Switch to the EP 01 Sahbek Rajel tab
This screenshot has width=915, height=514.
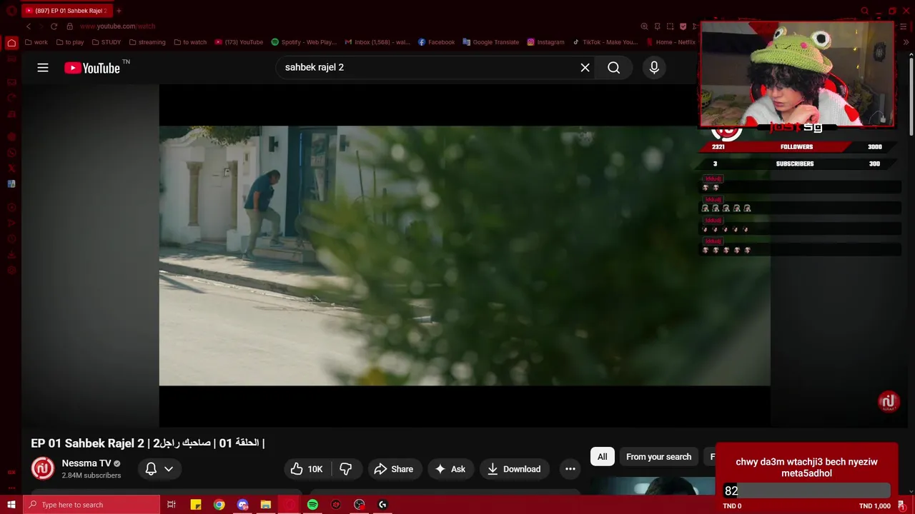(66, 11)
